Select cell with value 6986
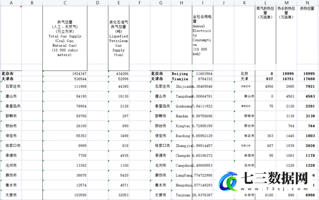 pos(307,195)
